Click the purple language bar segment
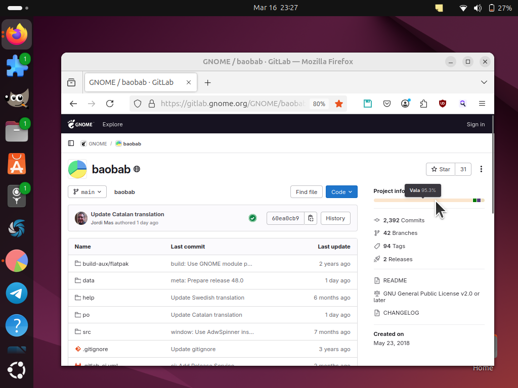This screenshot has width=518, height=388. pyautogui.click(x=479, y=200)
